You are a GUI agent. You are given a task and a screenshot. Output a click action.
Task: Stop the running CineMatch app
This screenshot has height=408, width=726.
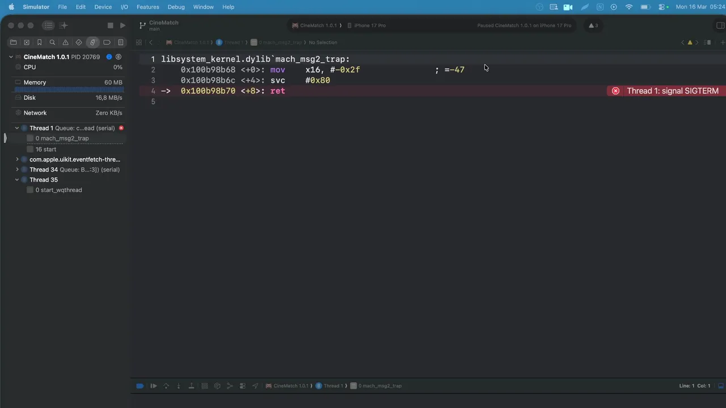(111, 25)
